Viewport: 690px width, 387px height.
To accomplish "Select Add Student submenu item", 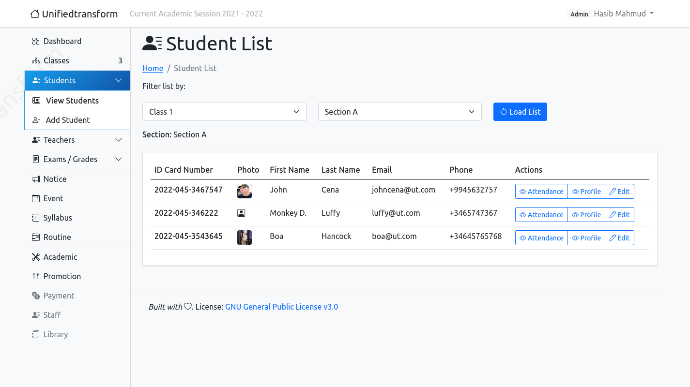I will pyautogui.click(x=77, y=120).
